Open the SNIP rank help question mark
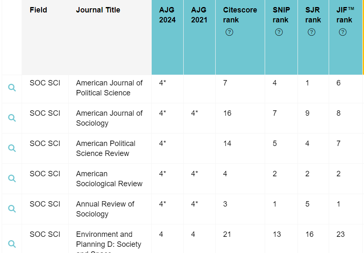 (279, 32)
